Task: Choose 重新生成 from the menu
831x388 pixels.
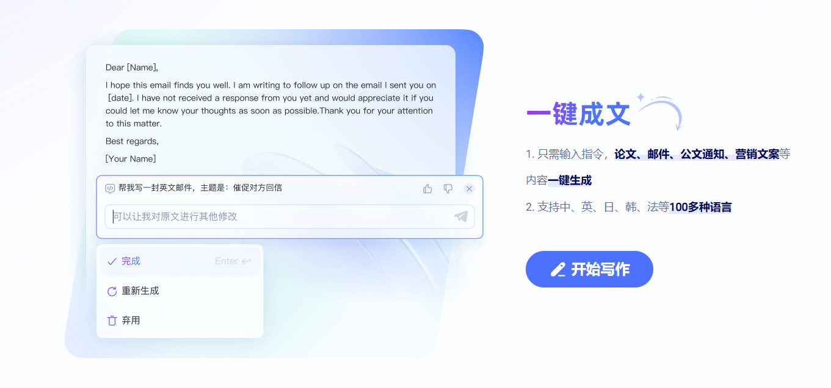Action: (x=180, y=291)
